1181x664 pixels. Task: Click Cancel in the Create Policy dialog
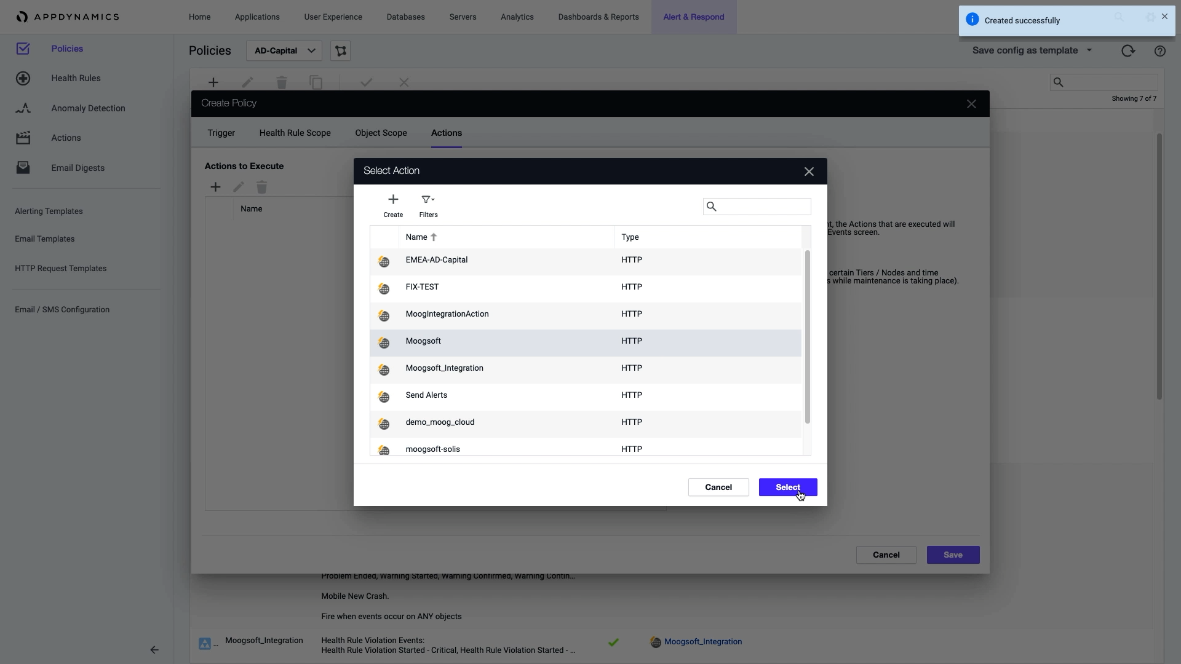886,555
